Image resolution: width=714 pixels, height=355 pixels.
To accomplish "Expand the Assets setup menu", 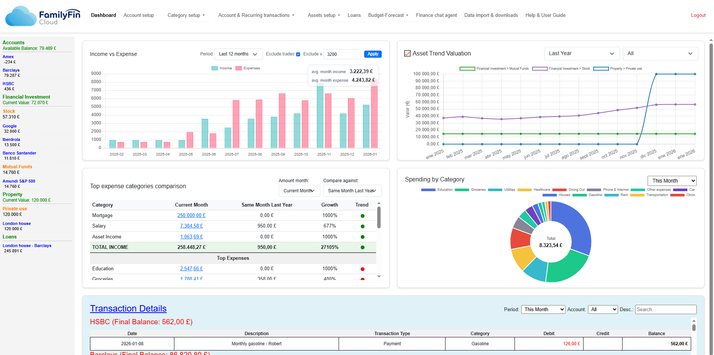I will [324, 15].
